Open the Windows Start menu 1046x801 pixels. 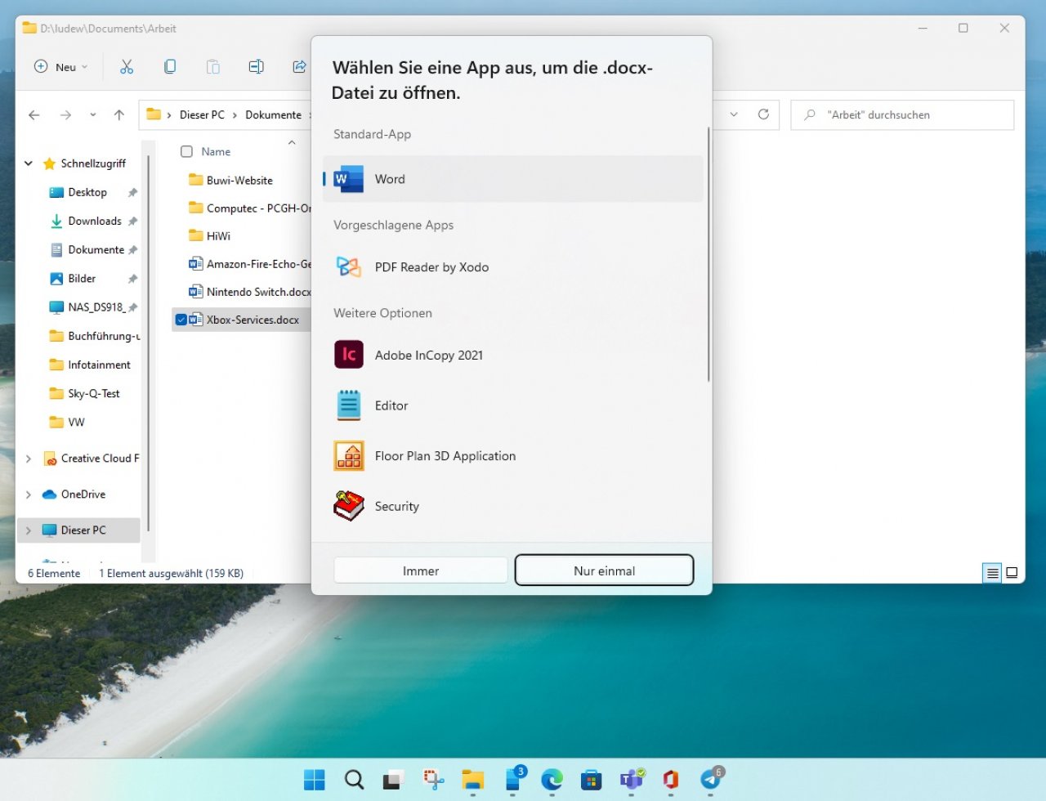[x=315, y=780]
